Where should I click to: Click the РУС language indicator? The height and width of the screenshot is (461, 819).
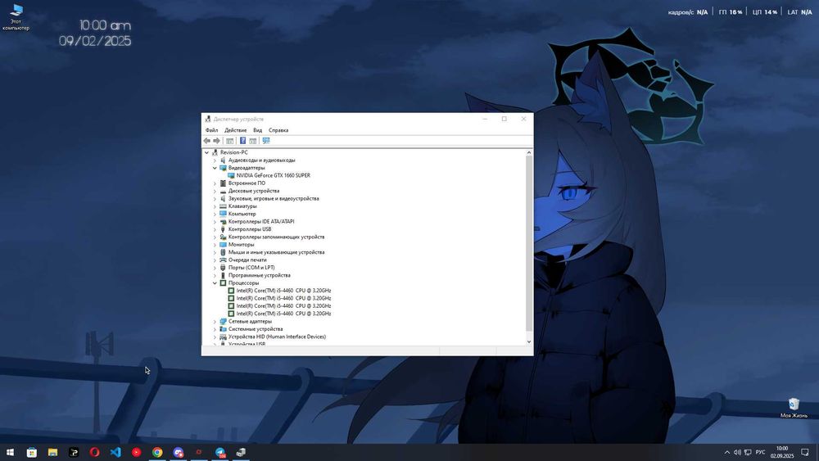[761, 452]
